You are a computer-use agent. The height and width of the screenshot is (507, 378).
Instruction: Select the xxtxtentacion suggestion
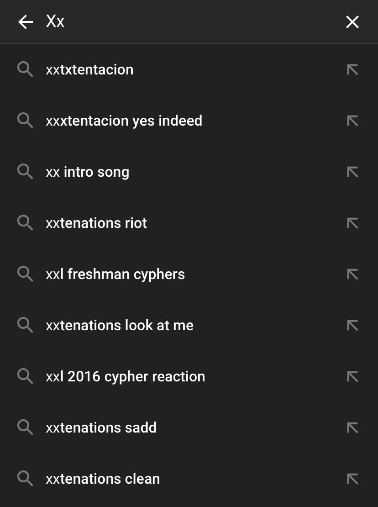pyautogui.click(x=89, y=70)
